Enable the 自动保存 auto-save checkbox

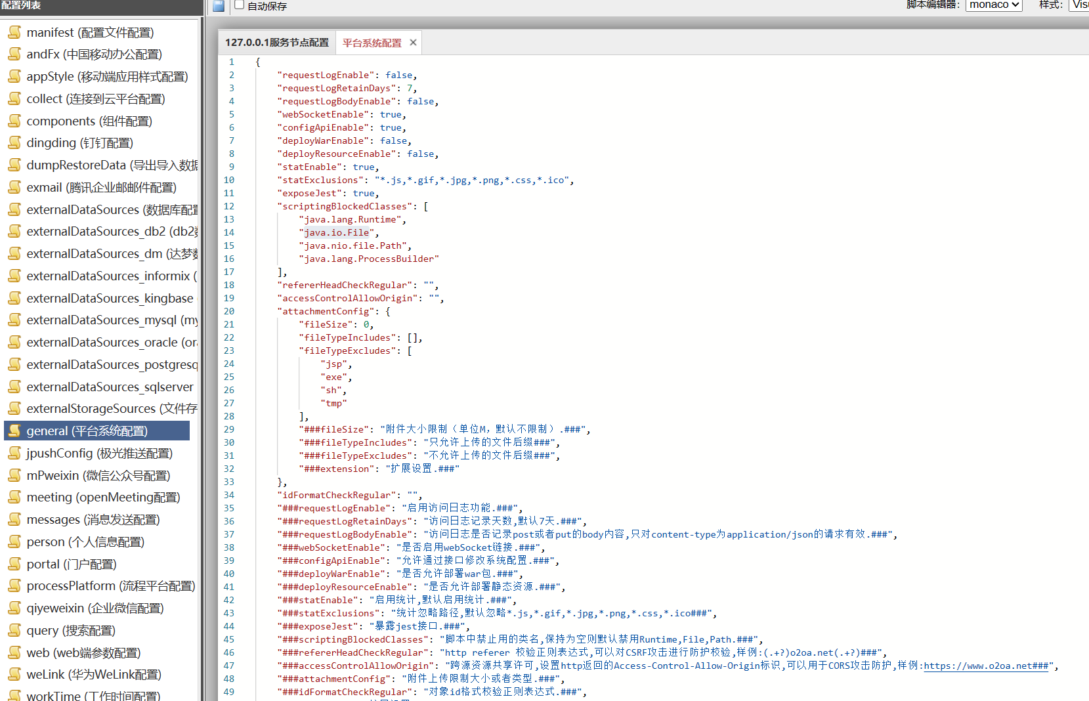[x=240, y=5]
